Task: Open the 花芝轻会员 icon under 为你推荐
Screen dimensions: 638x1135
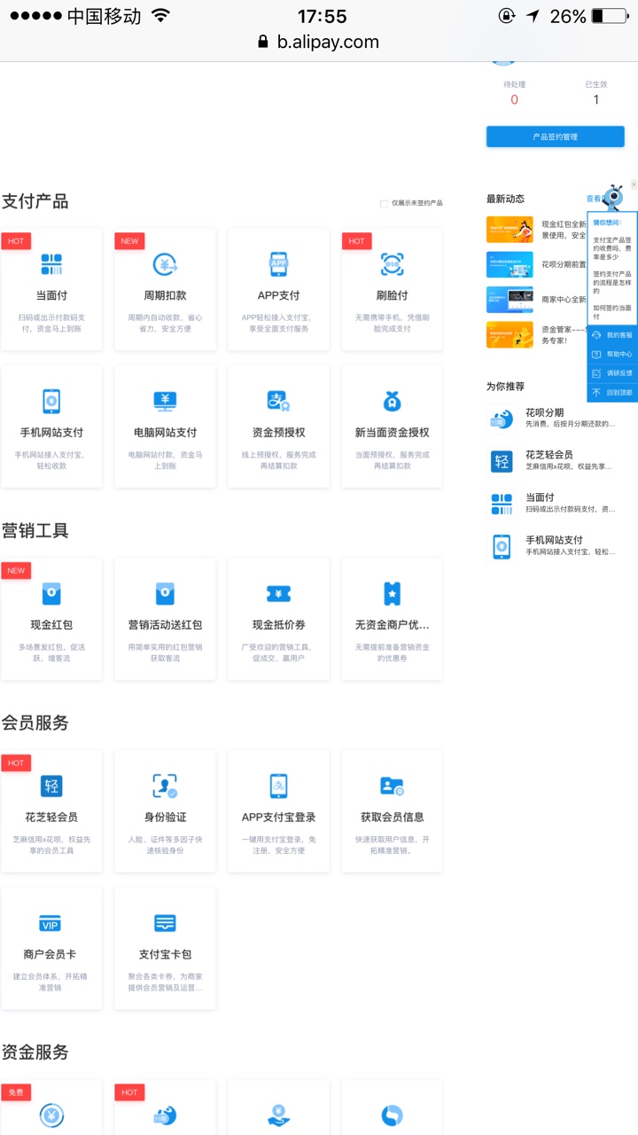Action: point(502,461)
